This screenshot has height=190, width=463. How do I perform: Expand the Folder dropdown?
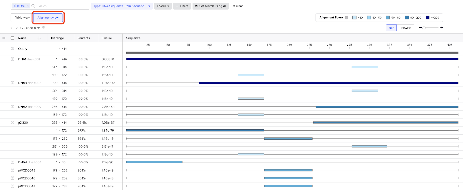[x=163, y=6]
